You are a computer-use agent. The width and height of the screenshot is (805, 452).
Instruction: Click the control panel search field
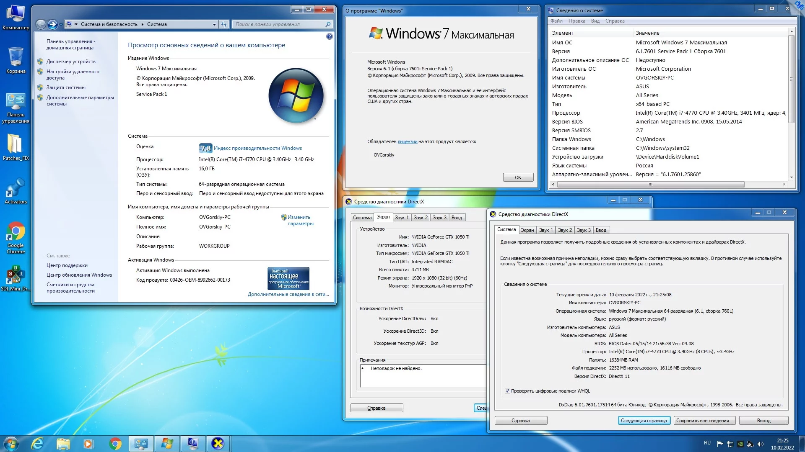pyautogui.click(x=279, y=24)
